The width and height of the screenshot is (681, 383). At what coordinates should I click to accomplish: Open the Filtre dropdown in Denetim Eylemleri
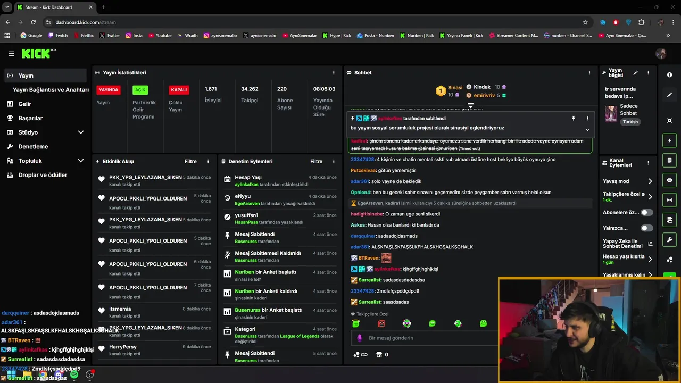pos(316,161)
